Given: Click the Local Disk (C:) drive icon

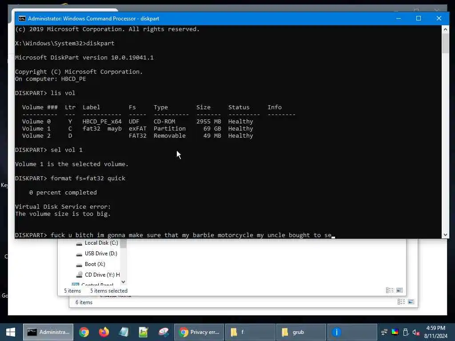Looking at the screenshot, I should coord(79,244).
